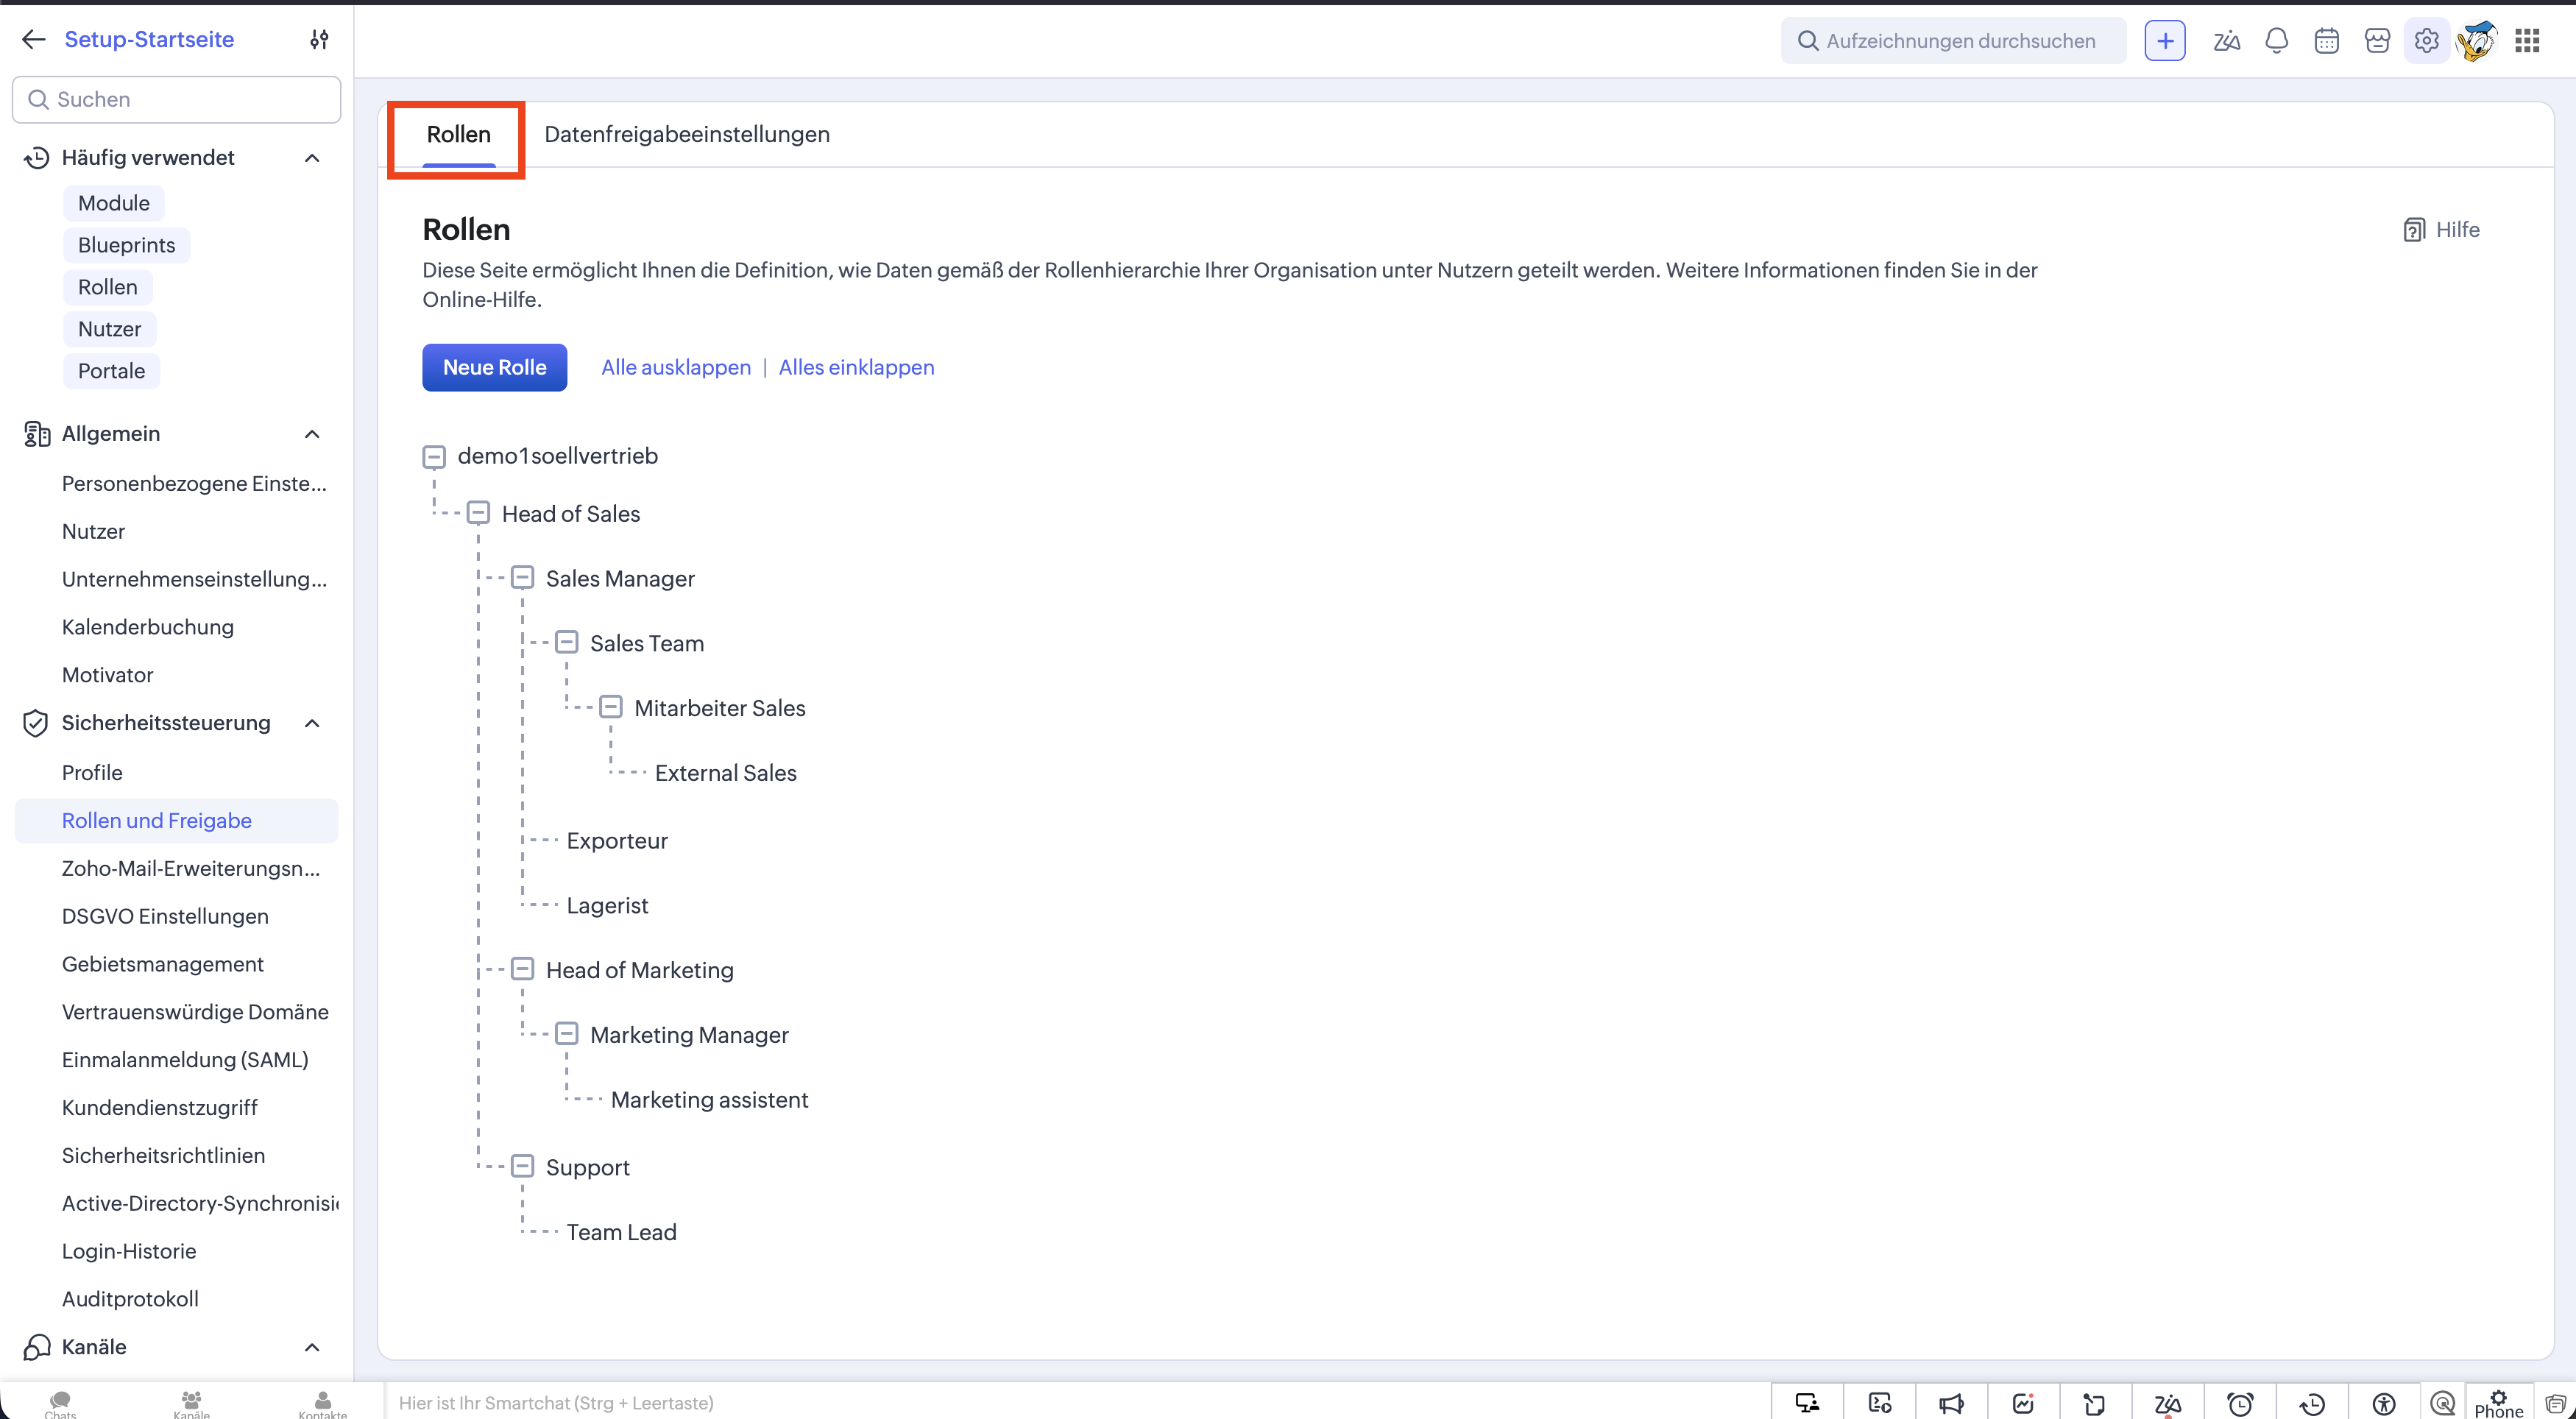Click the Portale quick chip
The image size is (2576, 1419).
pos(111,372)
